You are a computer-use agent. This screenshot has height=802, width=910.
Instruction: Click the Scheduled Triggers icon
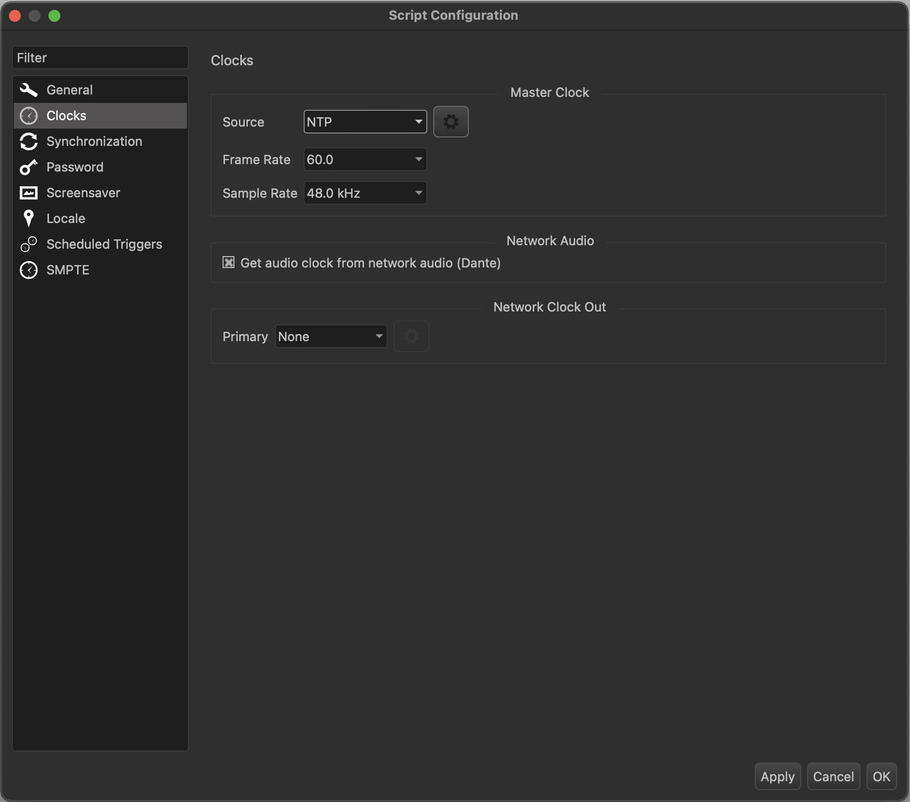(x=29, y=244)
